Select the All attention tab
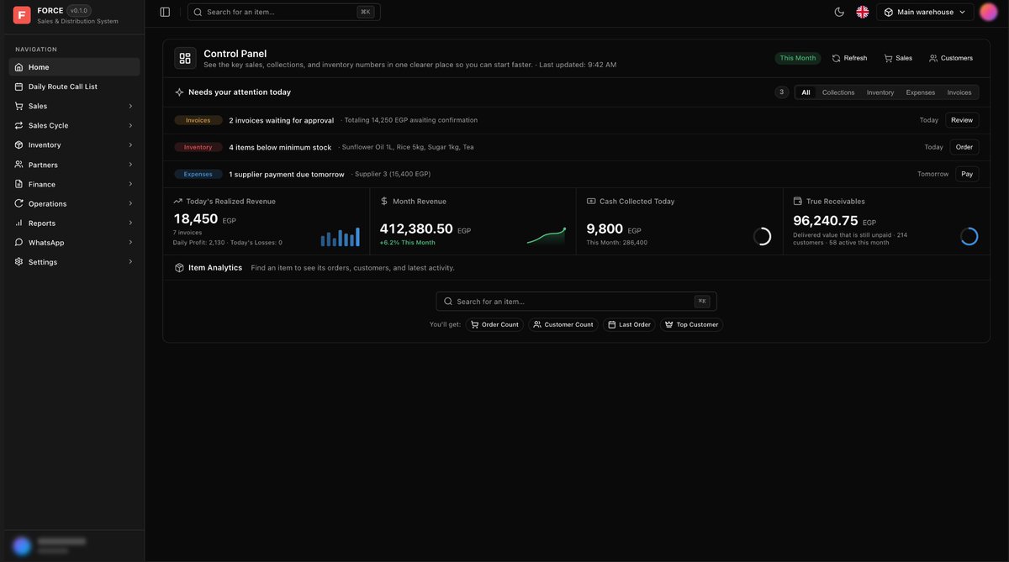 pyautogui.click(x=806, y=92)
